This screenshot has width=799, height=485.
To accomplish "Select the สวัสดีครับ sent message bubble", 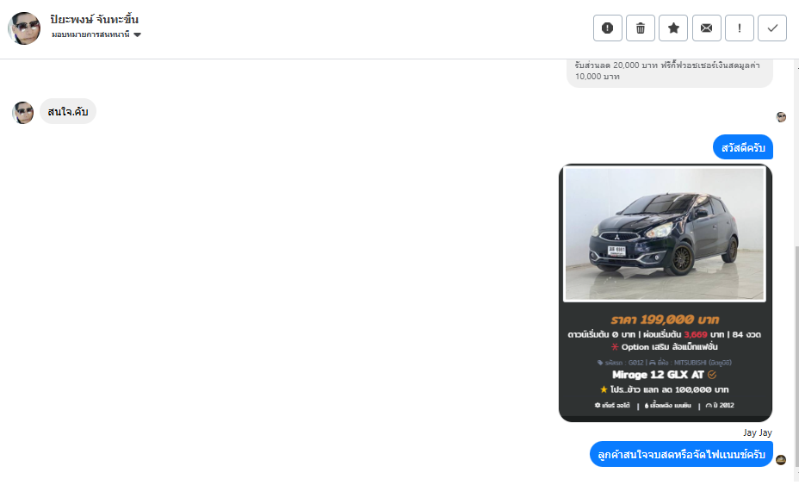I will pos(743,147).
